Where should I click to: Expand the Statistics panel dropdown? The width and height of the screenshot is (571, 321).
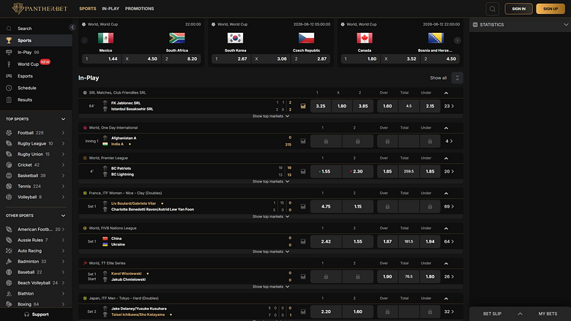coord(566,25)
